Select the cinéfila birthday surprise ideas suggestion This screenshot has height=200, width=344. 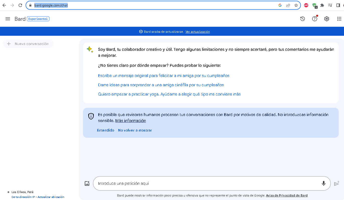click(161, 85)
